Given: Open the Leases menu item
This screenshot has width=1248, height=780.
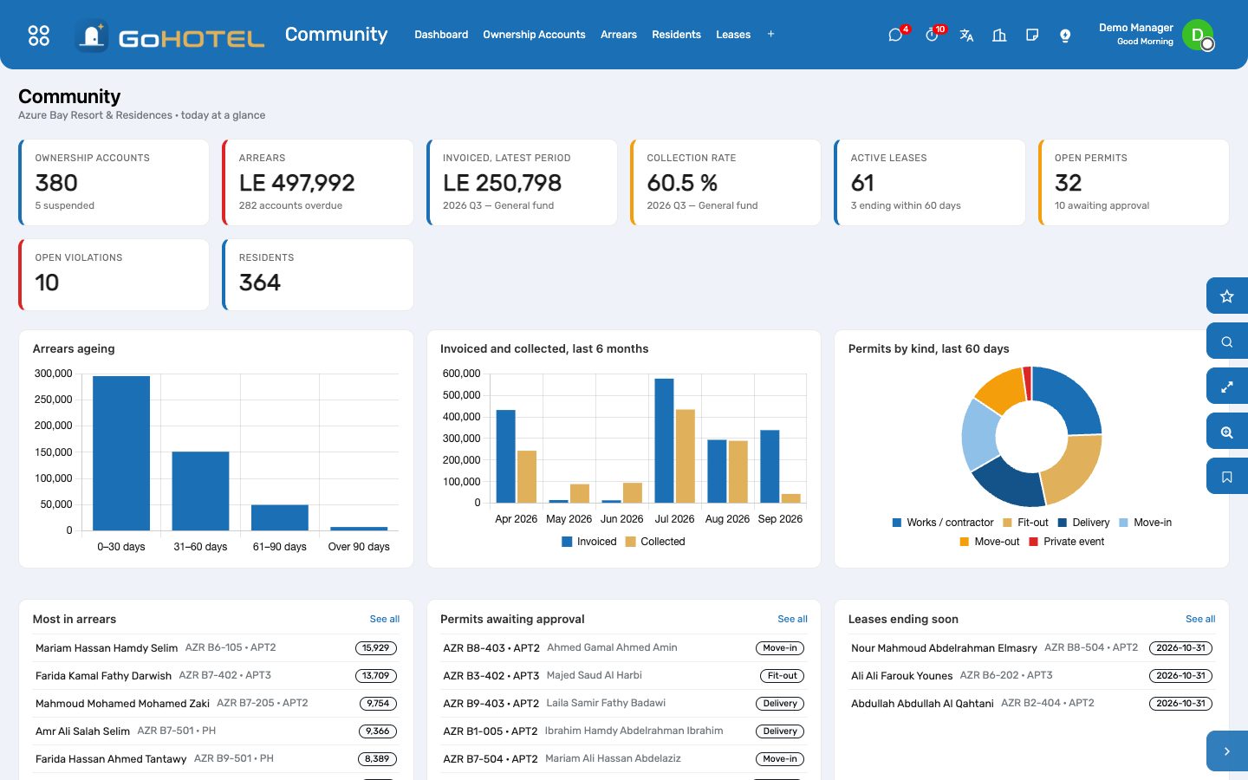Looking at the screenshot, I should [x=733, y=35].
